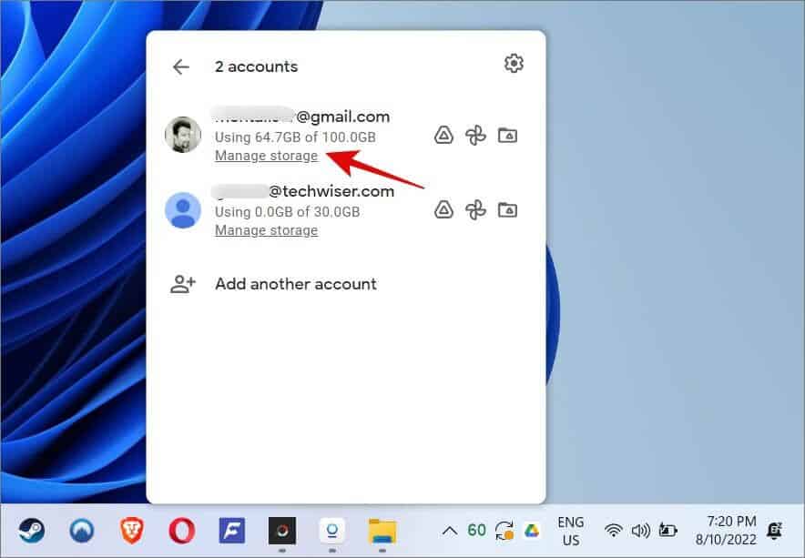This screenshot has height=558, width=805.
Task: Click Manage storage under gmail.com account
Action: [x=266, y=156]
